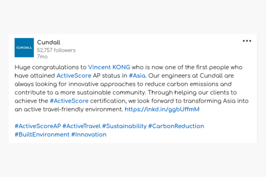The image size is (266, 177).
Task: Open the ActiveScore company mention link
Action: click(74, 76)
